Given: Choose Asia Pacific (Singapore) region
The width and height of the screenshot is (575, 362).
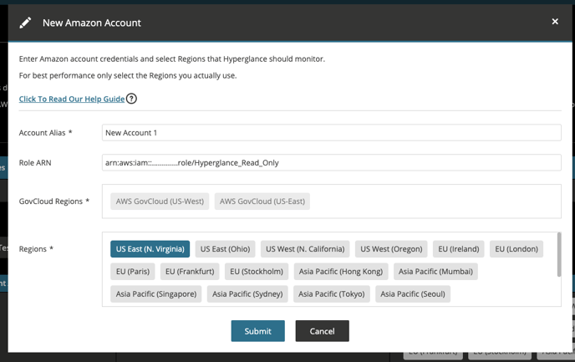Looking at the screenshot, I should (x=156, y=293).
